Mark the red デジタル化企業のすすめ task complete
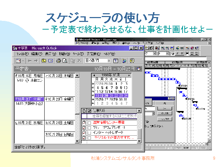 tap(90, 138)
